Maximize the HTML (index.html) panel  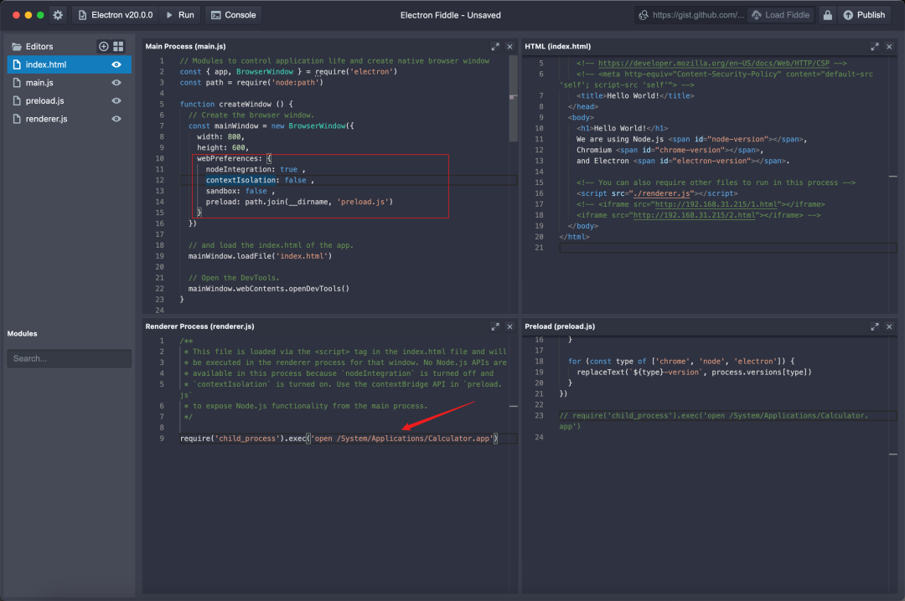click(x=874, y=46)
